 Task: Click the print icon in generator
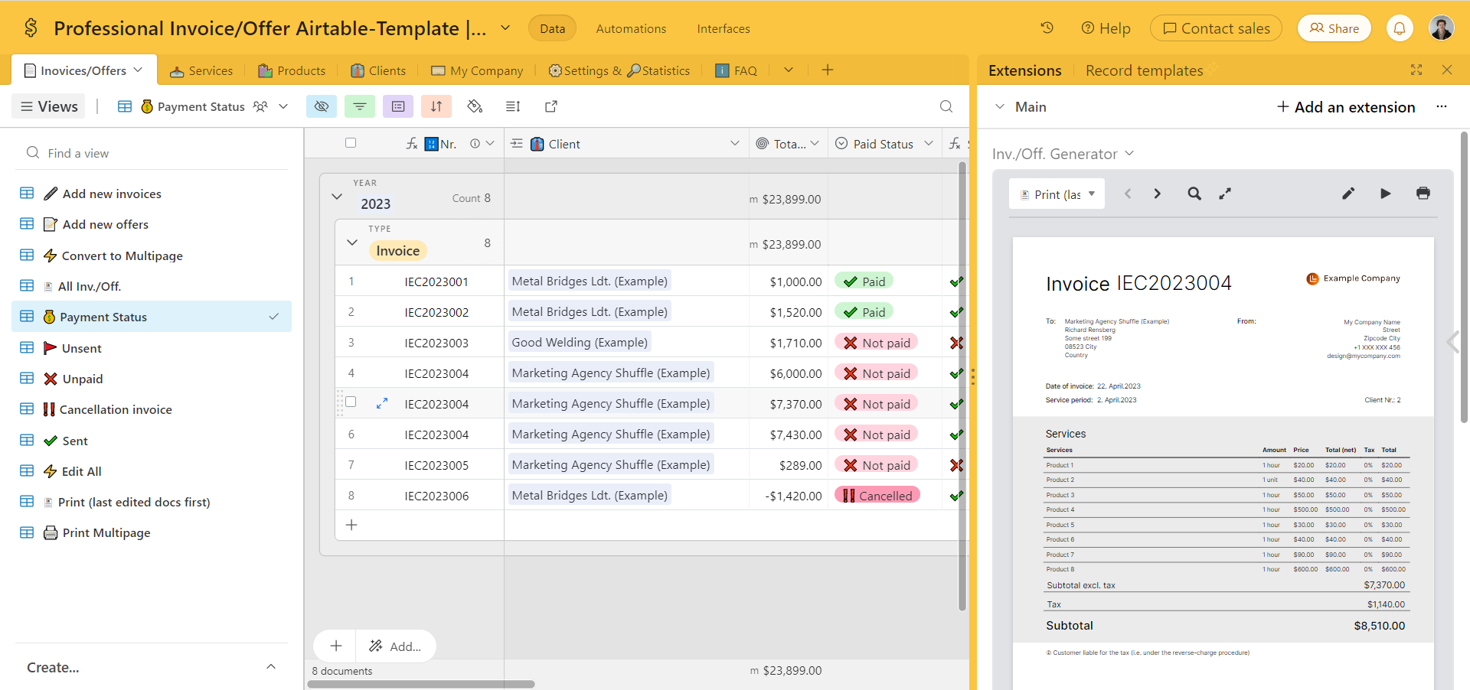1423,194
